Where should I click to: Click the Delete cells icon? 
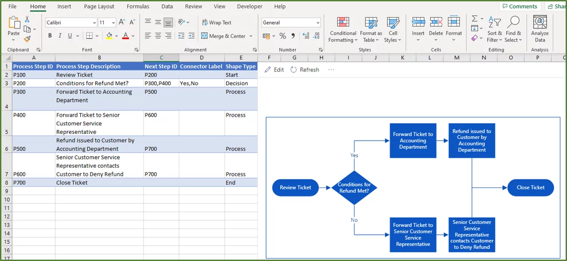tap(436, 22)
